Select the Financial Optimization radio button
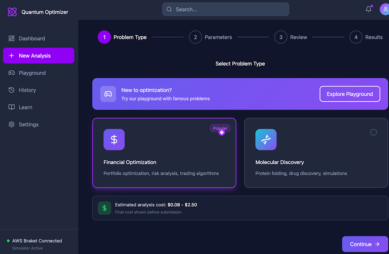 click(x=221, y=132)
